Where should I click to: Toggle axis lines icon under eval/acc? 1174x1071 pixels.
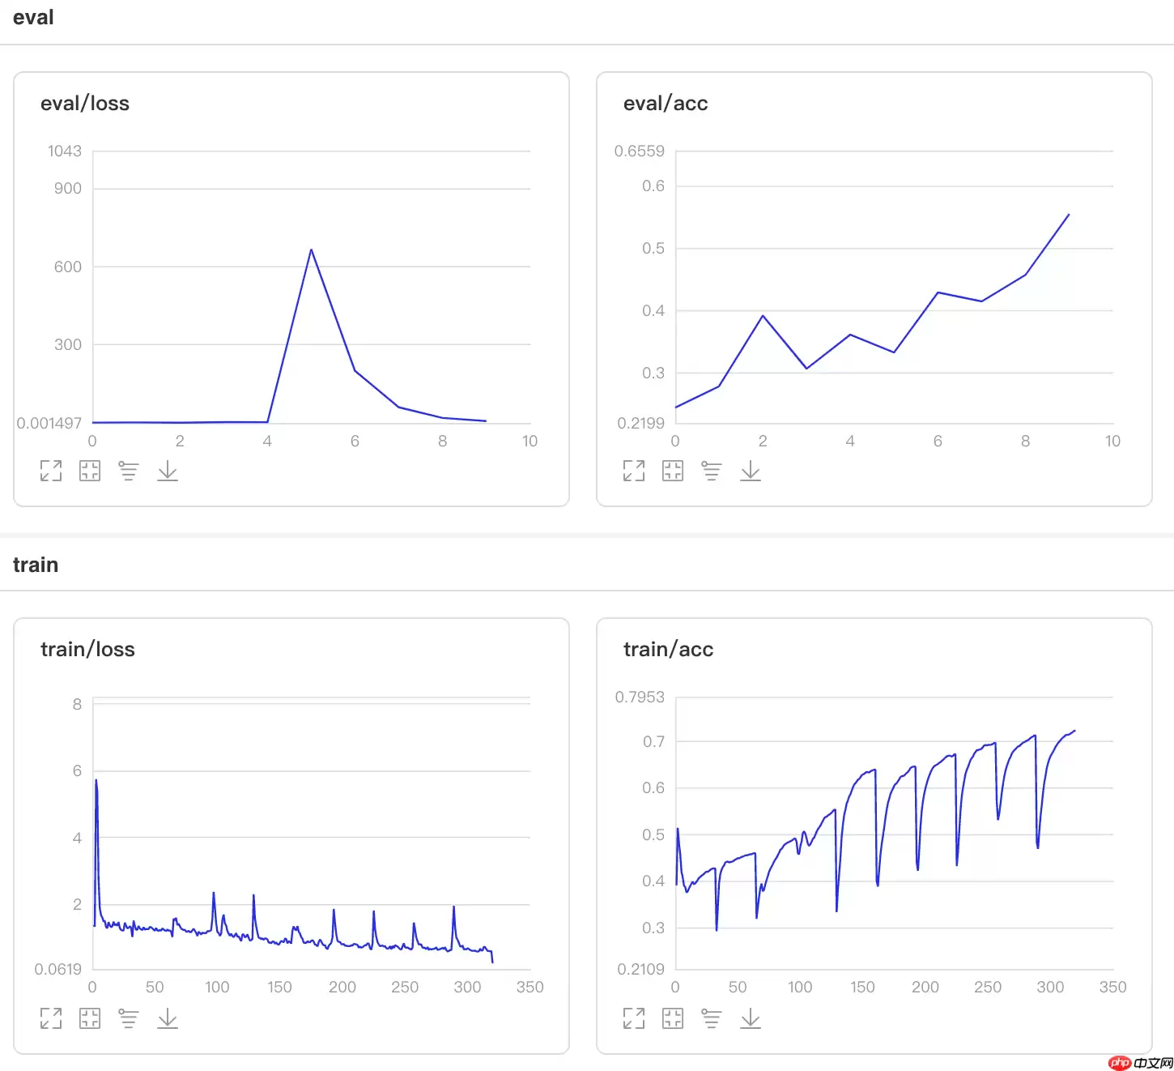tap(712, 471)
